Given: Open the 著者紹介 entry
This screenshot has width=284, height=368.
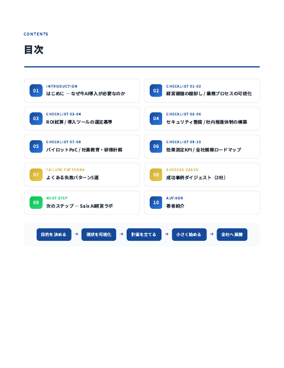Looking at the screenshot, I should point(202,202).
